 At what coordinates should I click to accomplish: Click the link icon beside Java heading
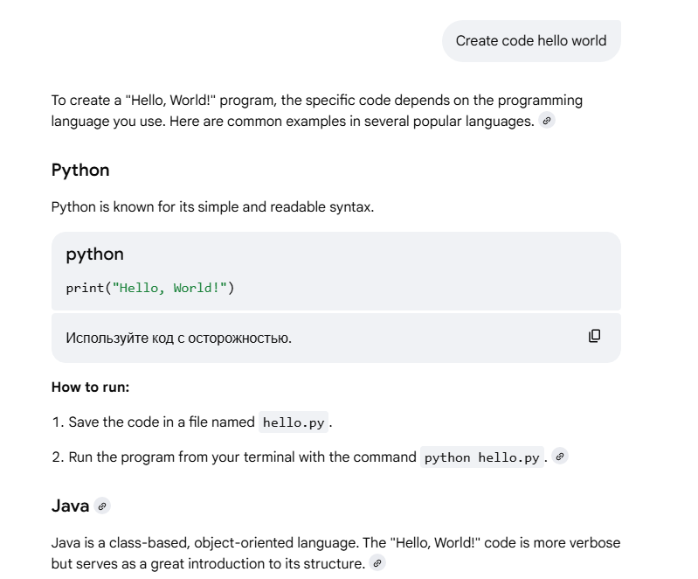point(102,506)
